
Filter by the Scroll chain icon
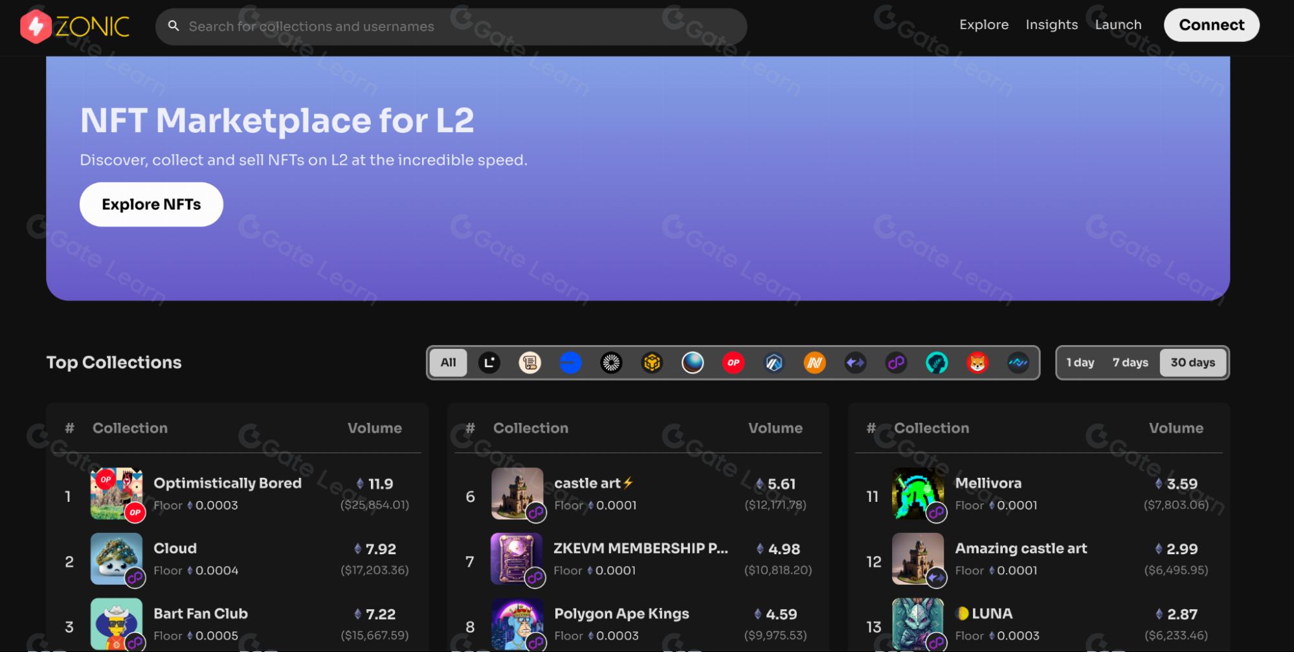pos(530,363)
